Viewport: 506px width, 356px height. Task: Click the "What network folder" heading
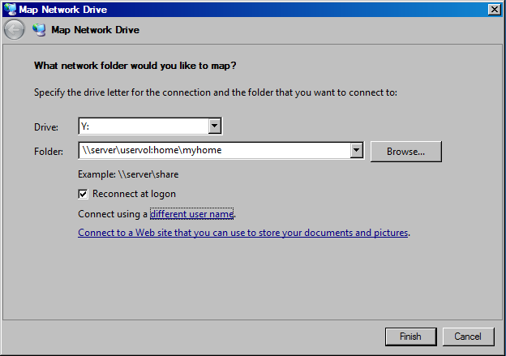(135, 65)
